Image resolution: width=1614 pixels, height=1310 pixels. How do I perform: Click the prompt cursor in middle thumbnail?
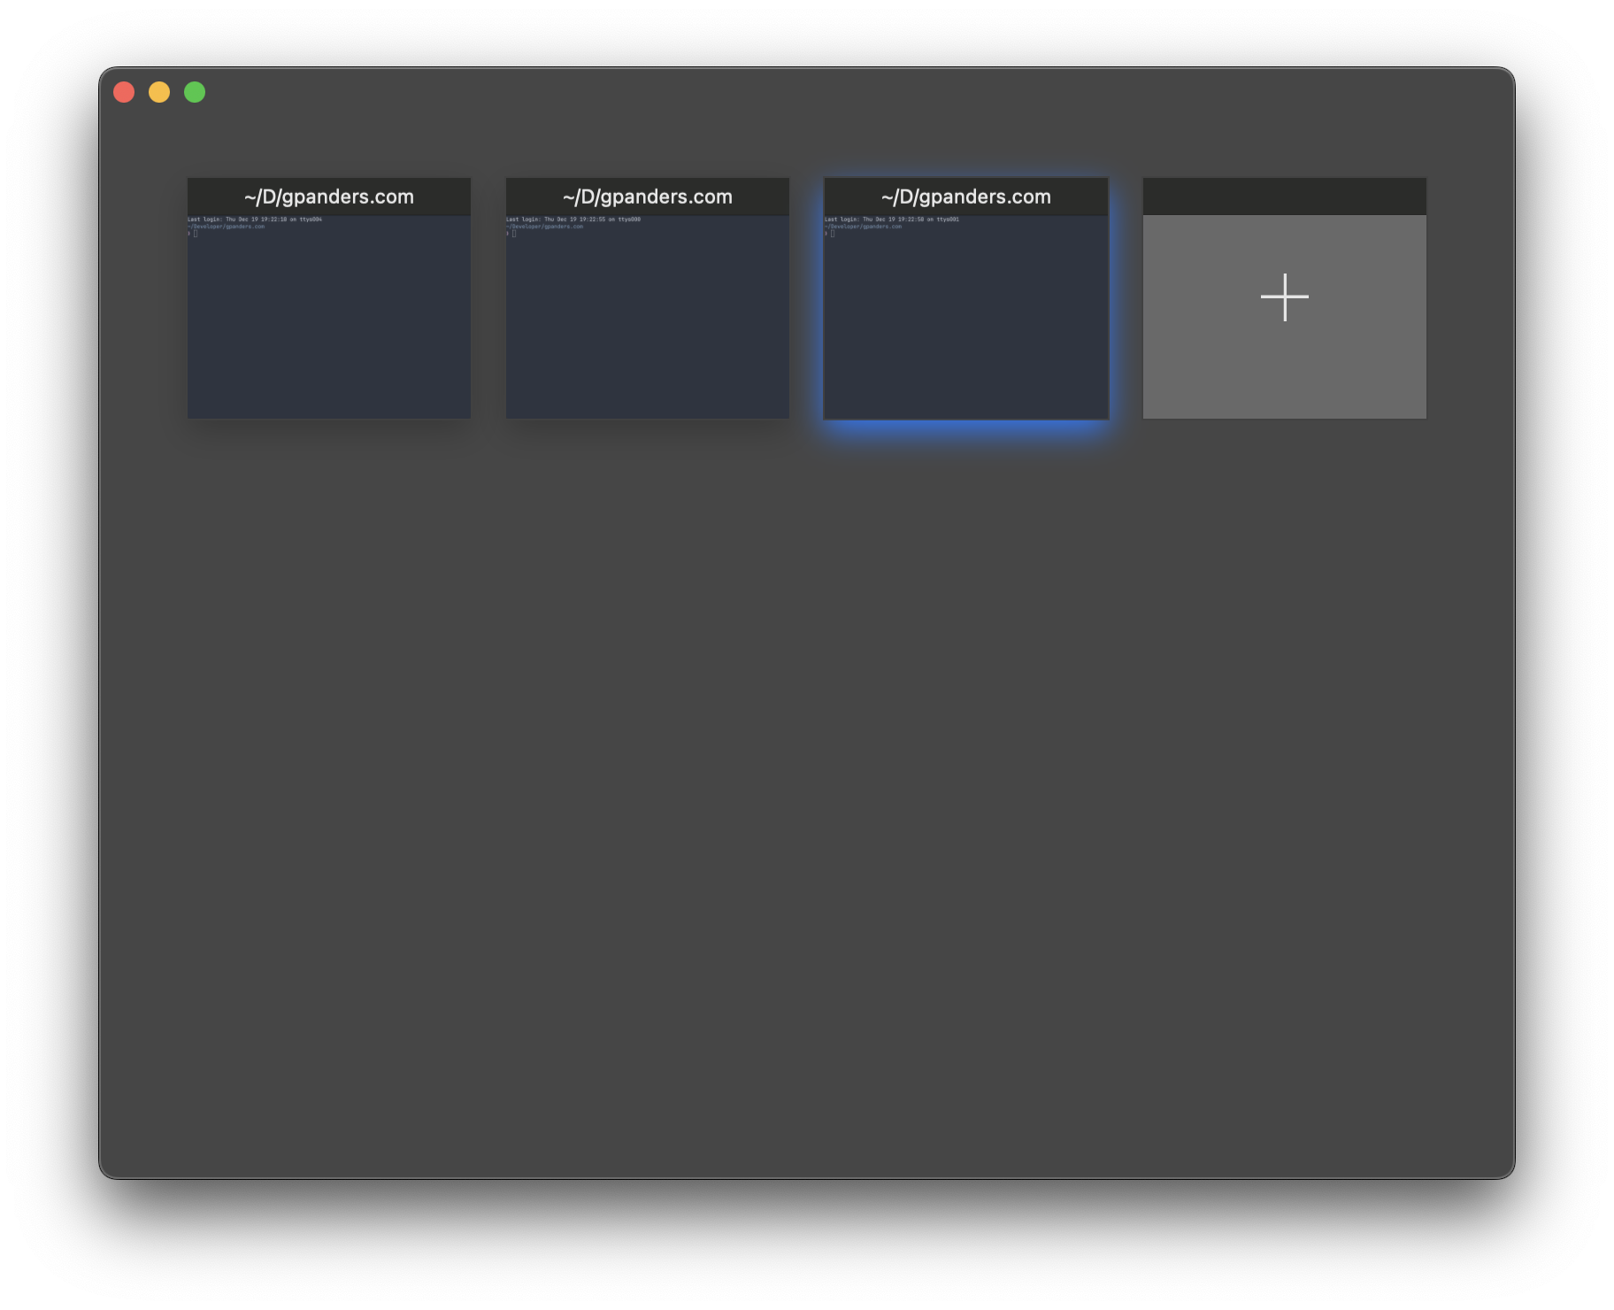pyautogui.click(x=514, y=234)
